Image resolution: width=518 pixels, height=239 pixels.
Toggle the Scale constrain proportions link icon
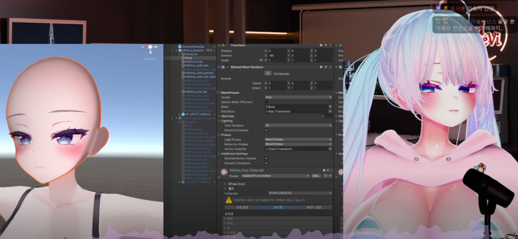click(x=261, y=60)
